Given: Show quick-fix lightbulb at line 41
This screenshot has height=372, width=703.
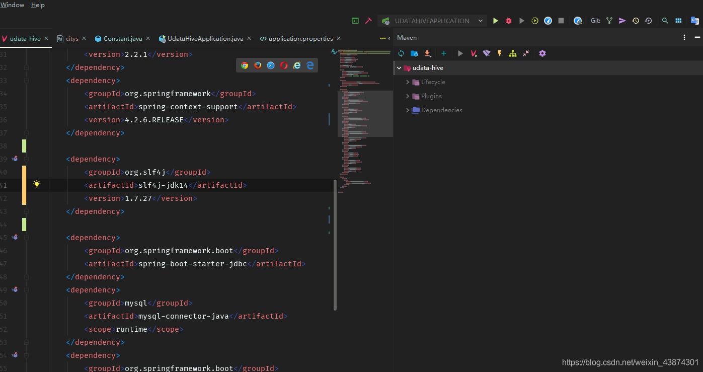Looking at the screenshot, I should pos(37,184).
